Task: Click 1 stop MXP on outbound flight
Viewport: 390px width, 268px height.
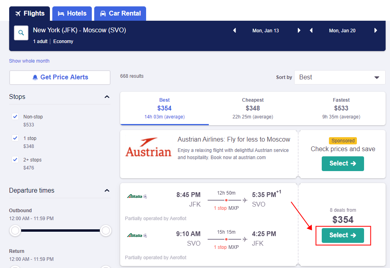Action: point(226,208)
